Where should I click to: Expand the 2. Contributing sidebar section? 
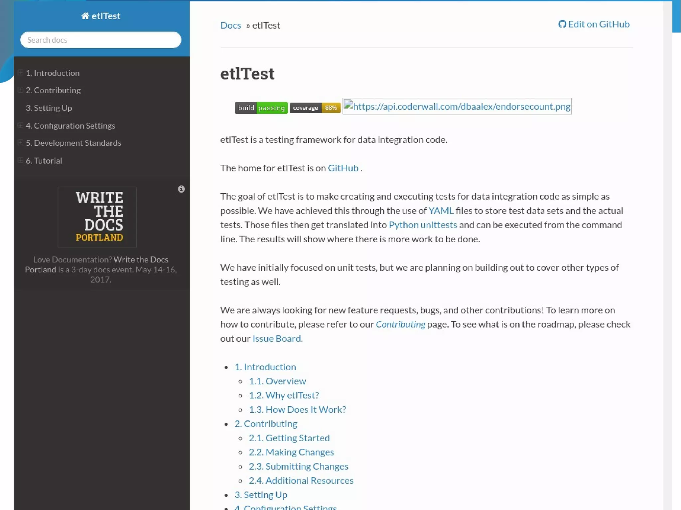[21, 90]
